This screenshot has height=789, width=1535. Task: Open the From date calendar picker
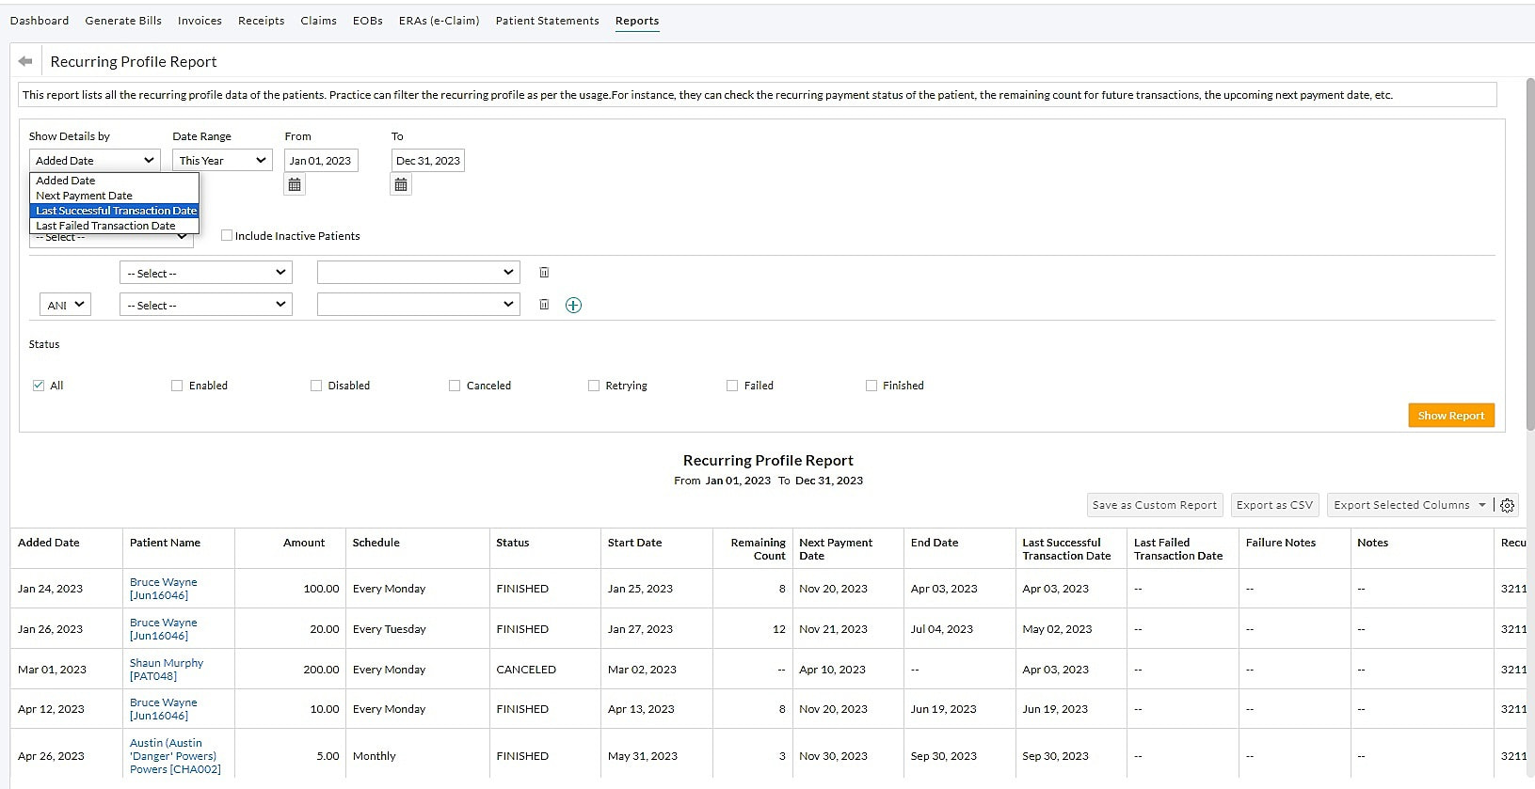coord(295,185)
